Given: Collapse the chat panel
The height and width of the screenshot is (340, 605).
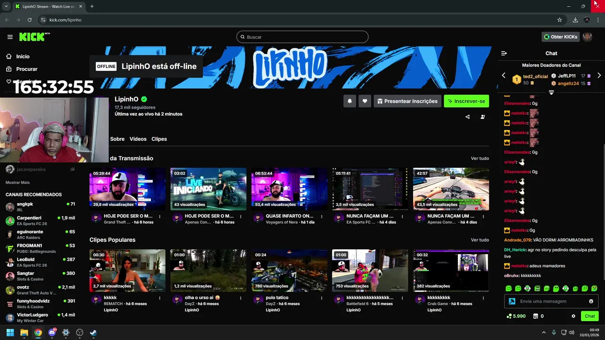Looking at the screenshot, I should (x=504, y=53).
